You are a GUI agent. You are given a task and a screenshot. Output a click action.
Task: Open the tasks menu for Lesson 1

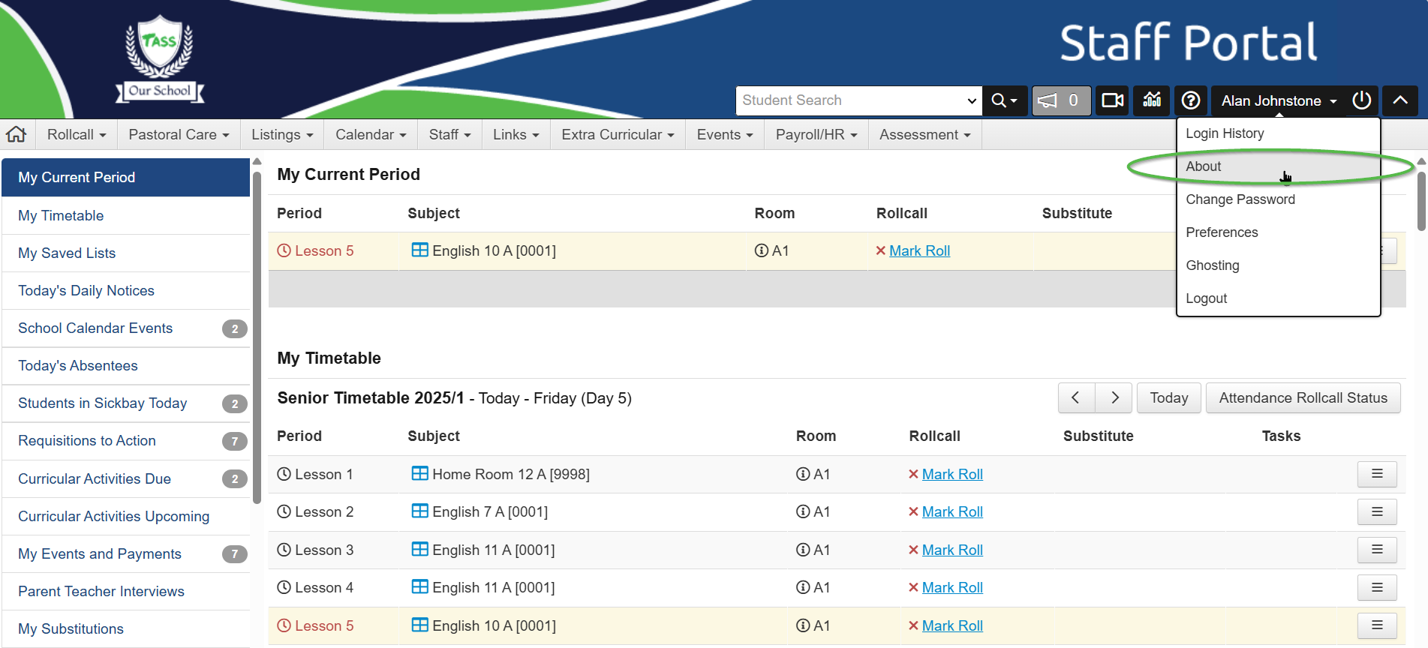point(1376,474)
